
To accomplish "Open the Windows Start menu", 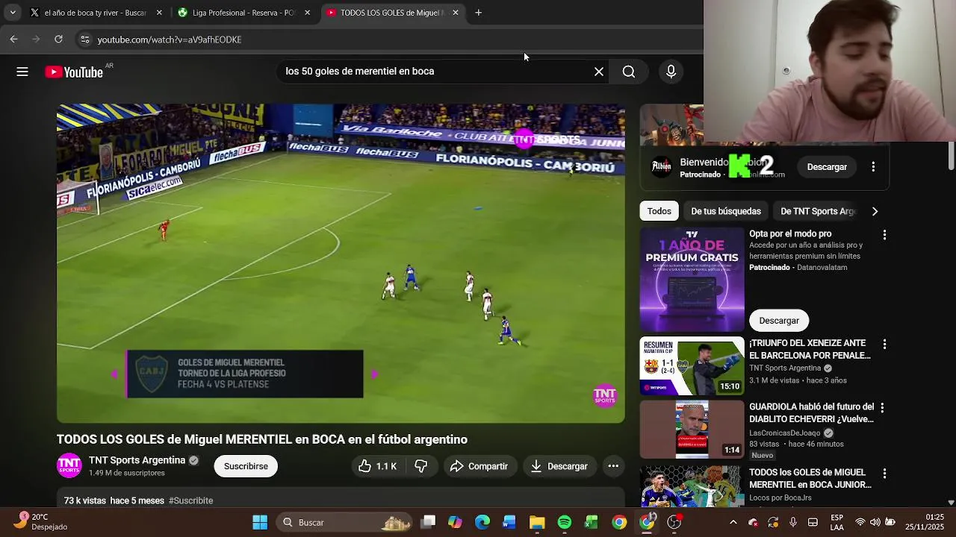I will (260, 522).
